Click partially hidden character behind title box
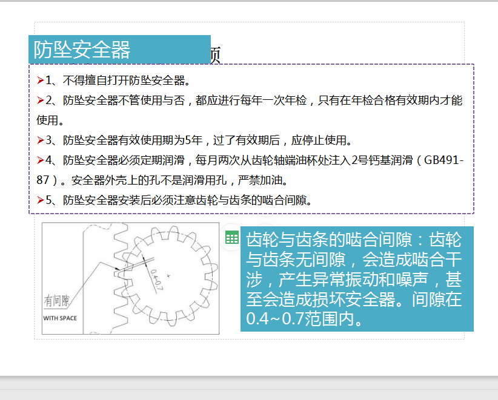 pos(214,56)
